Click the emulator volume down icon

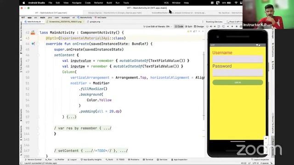coord(215,27)
